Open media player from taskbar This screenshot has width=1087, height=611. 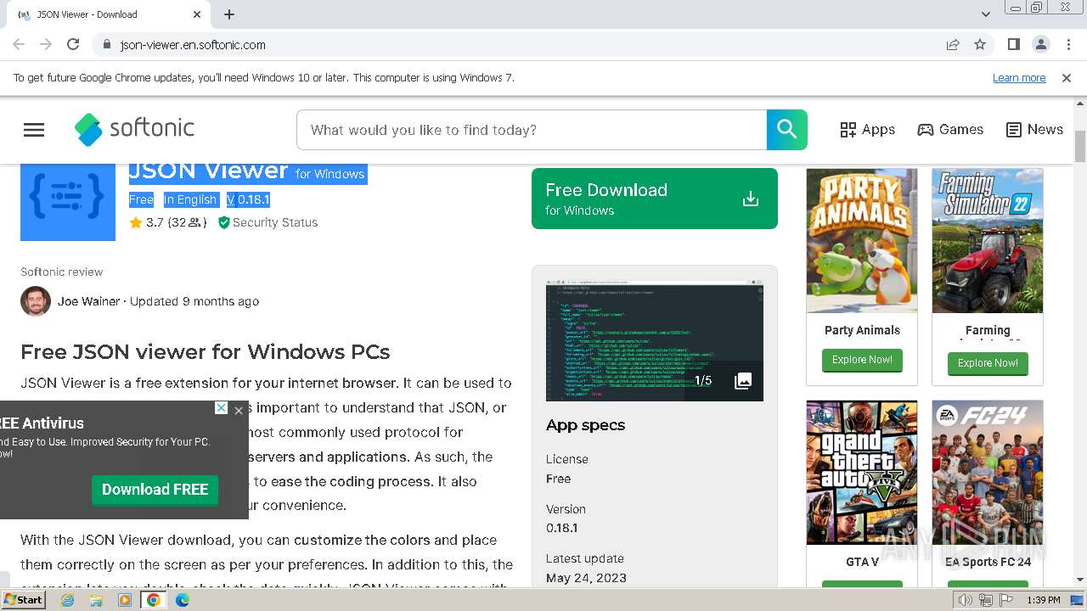click(125, 600)
